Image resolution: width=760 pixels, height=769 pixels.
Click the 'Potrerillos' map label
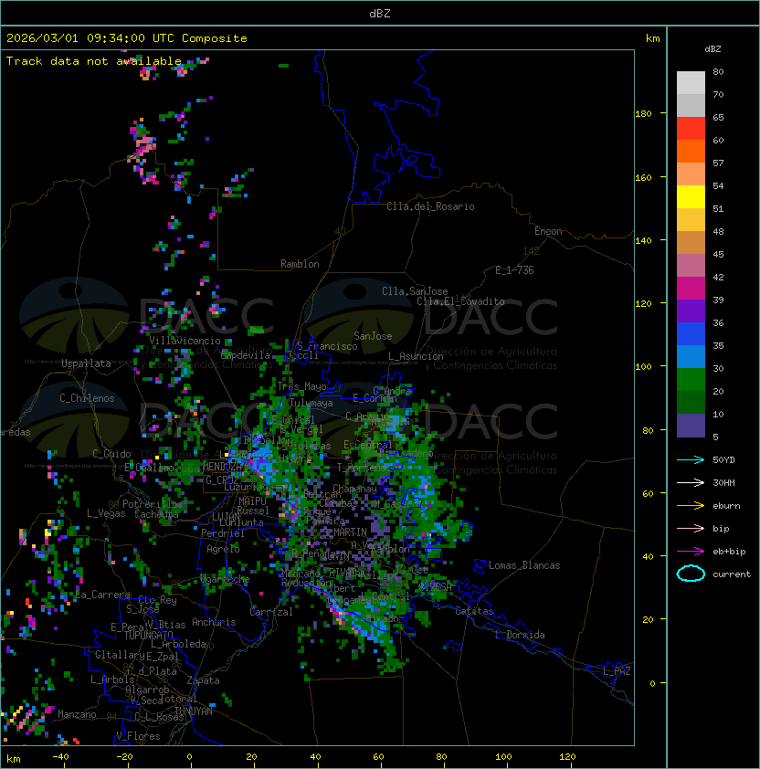click(x=153, y=504)
